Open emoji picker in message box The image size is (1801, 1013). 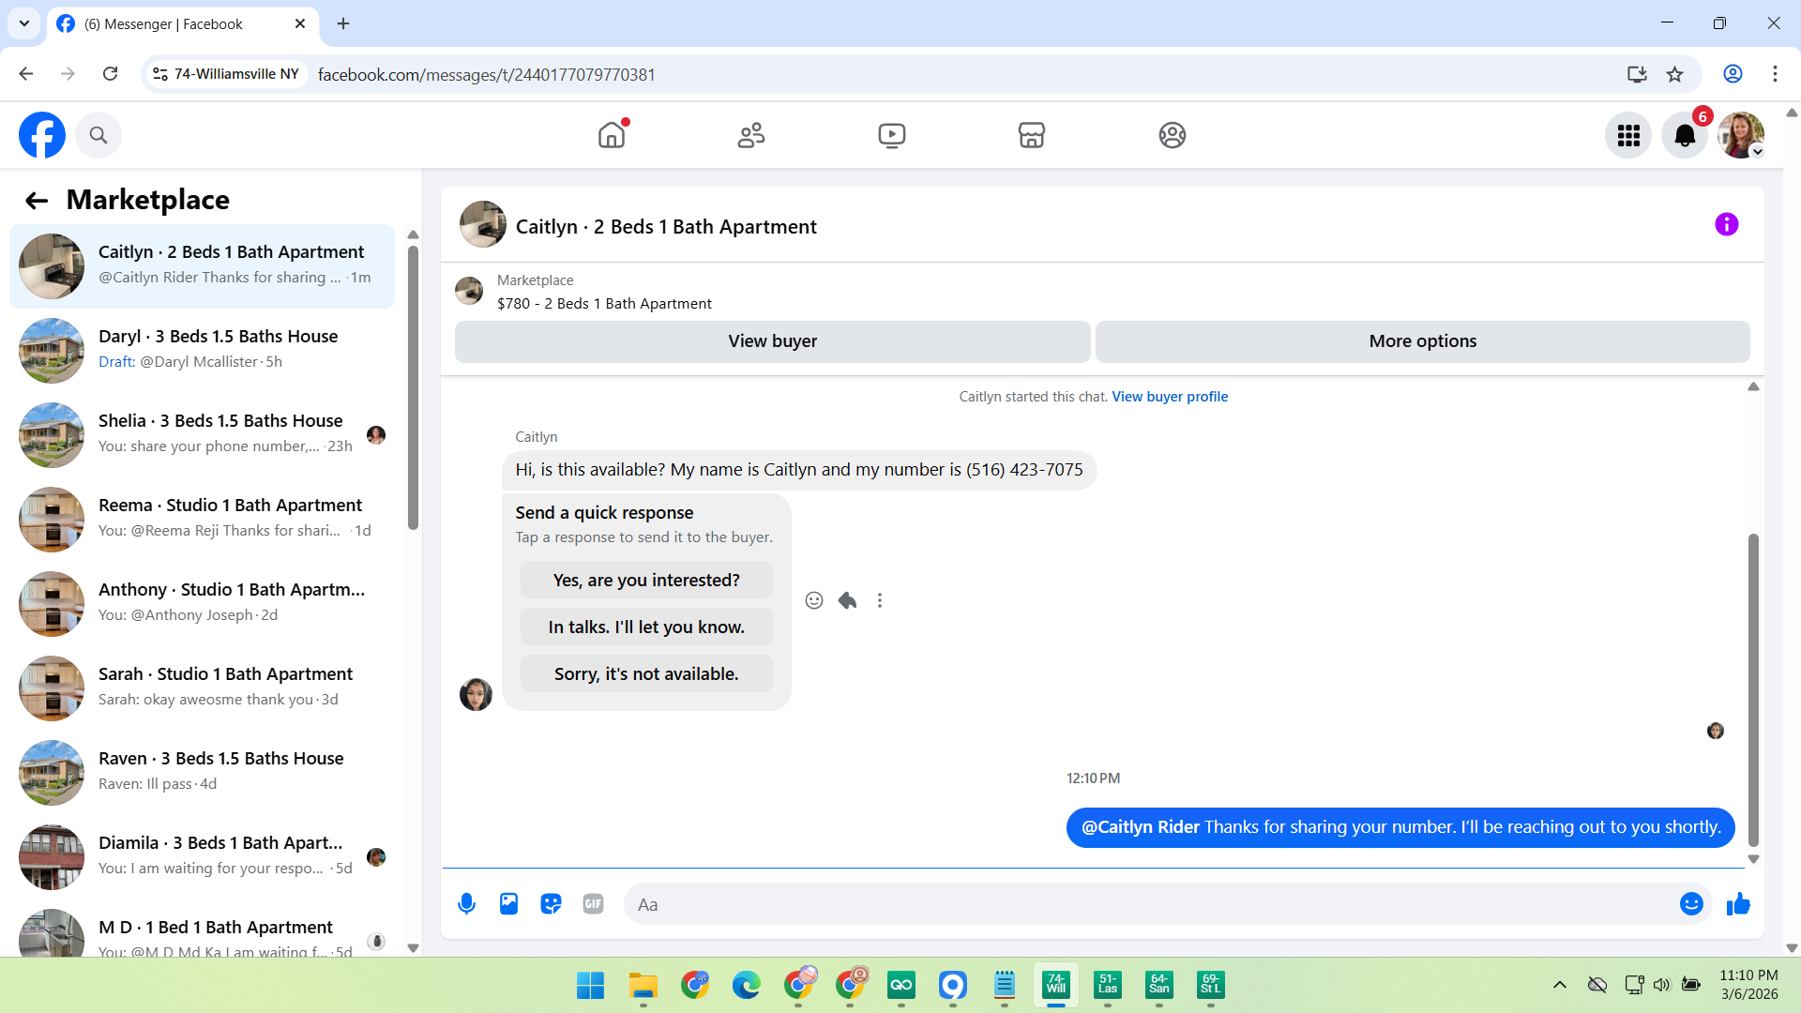coord(1691,904)
